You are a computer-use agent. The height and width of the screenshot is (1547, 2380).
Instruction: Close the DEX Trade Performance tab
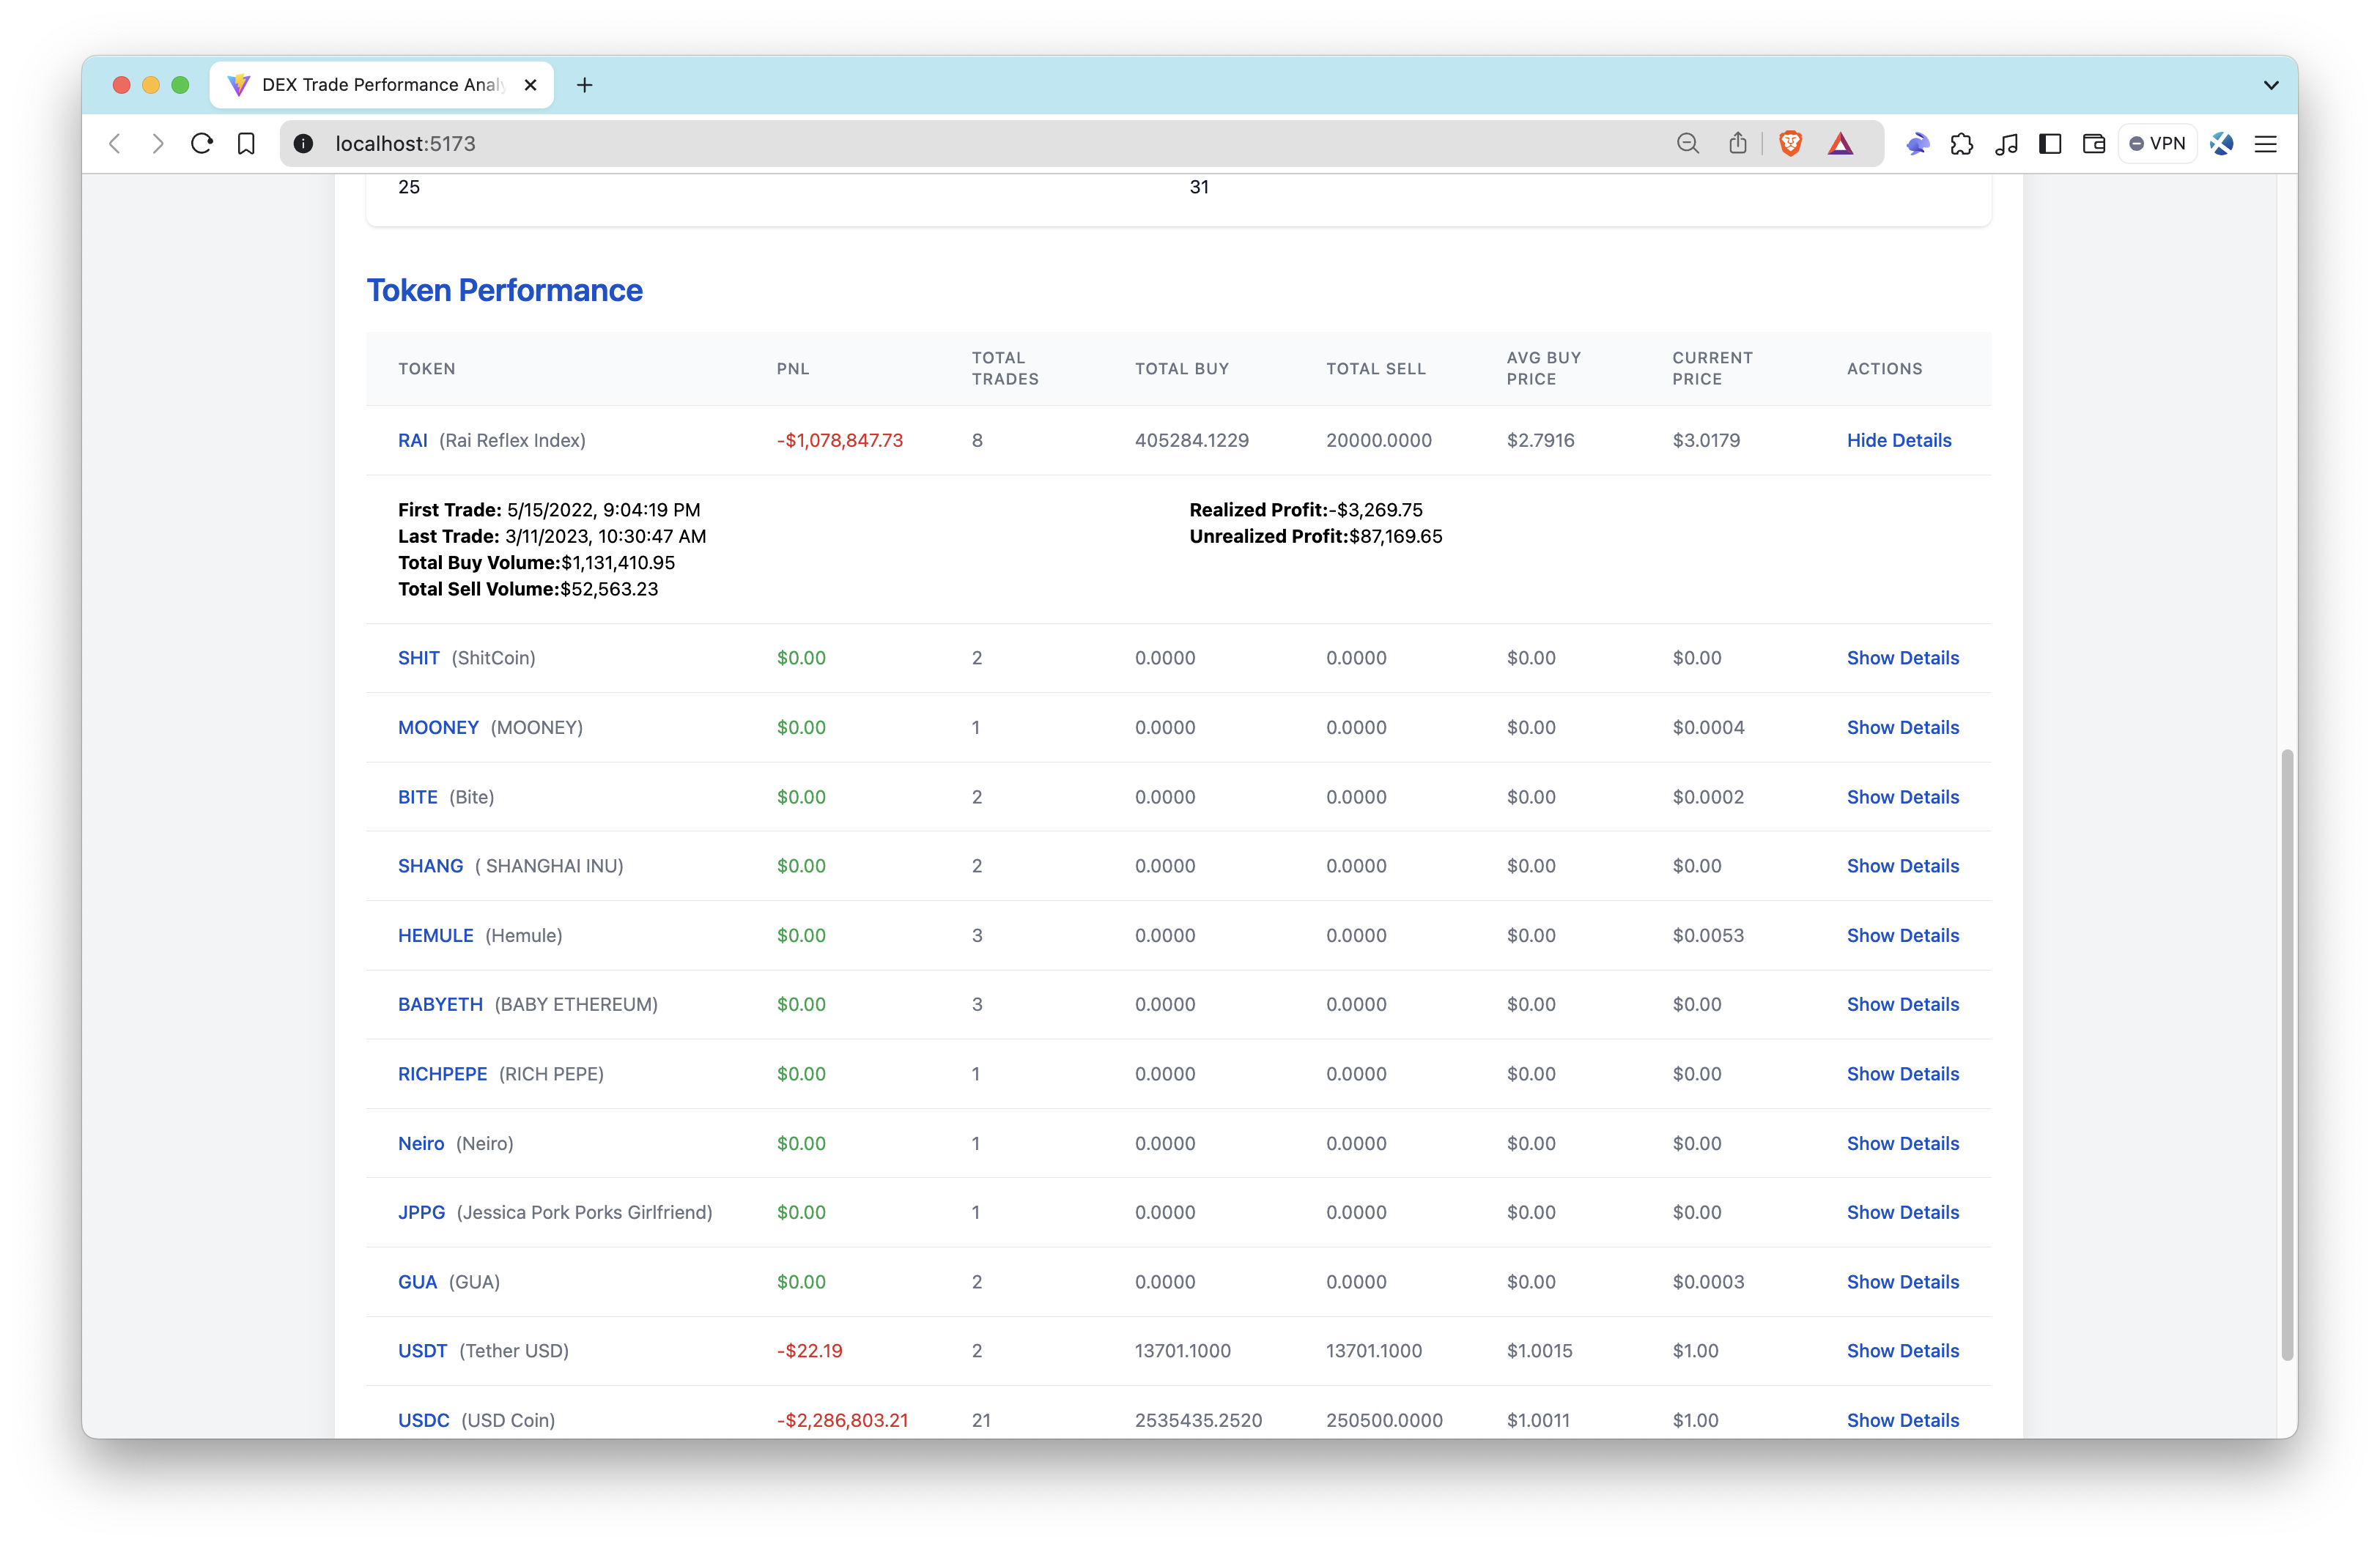[531, 85]
